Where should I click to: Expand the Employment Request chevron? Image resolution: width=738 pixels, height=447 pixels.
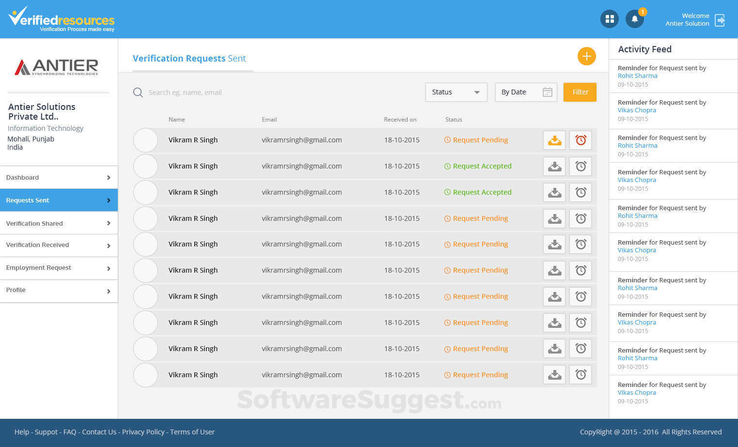point(109,268)
